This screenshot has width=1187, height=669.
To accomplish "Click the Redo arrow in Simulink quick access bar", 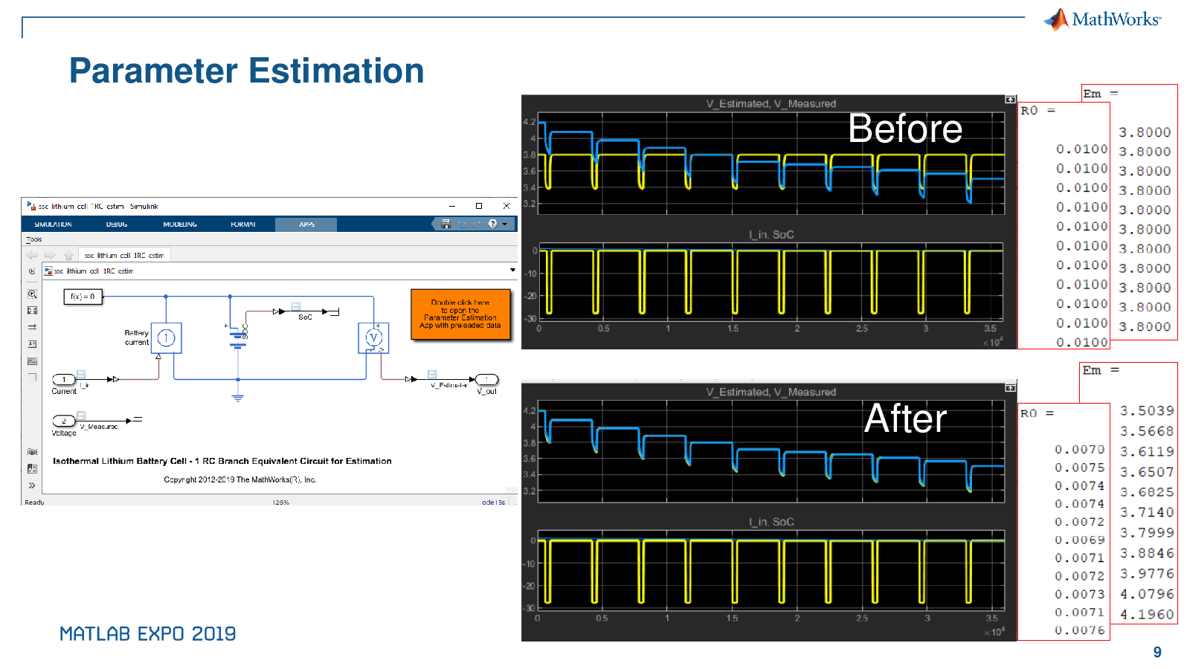I will pos(477,224).
